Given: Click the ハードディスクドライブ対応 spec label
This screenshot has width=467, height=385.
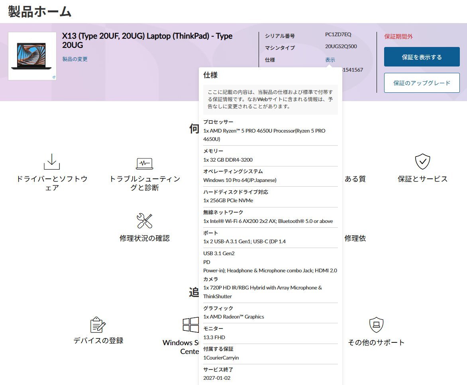Looking at the screenshot, I should point(235,192).
